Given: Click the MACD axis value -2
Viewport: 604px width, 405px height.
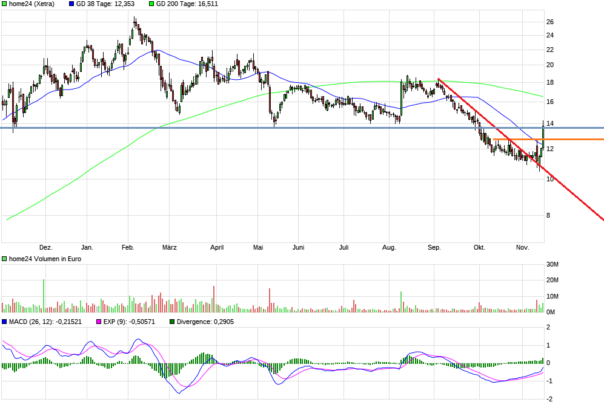Looking at the screenshot, I should (x=549, y=399).
